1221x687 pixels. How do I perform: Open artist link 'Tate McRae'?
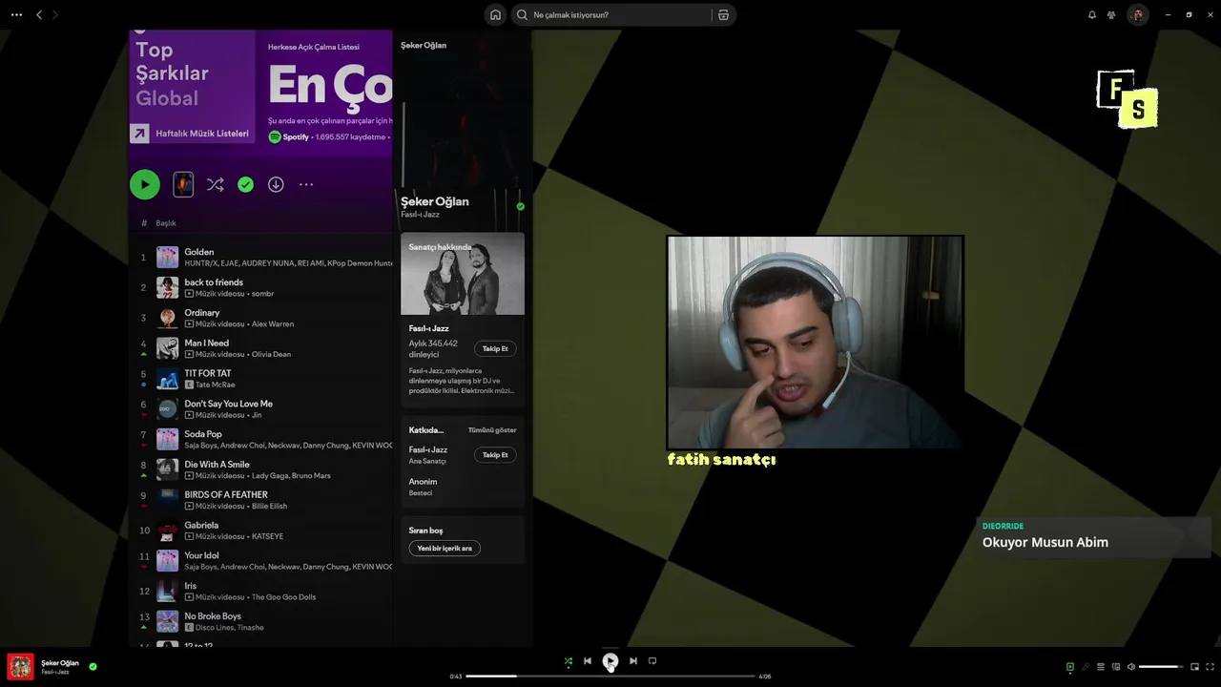216,385
